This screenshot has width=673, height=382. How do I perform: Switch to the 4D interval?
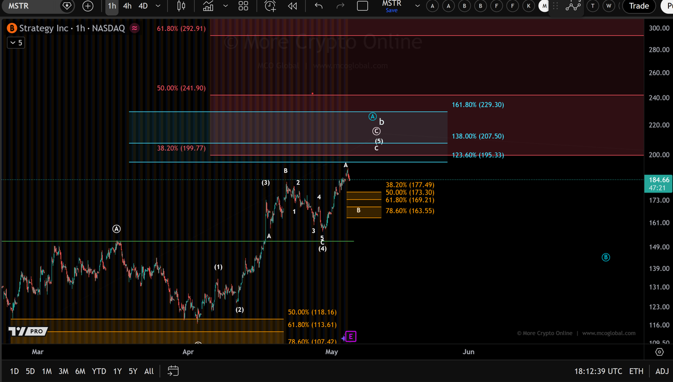pos(143,6)
